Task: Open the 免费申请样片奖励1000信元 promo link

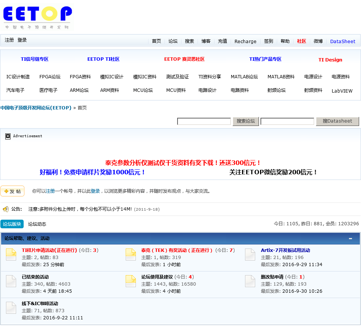Action: click(x=92, y=172)
